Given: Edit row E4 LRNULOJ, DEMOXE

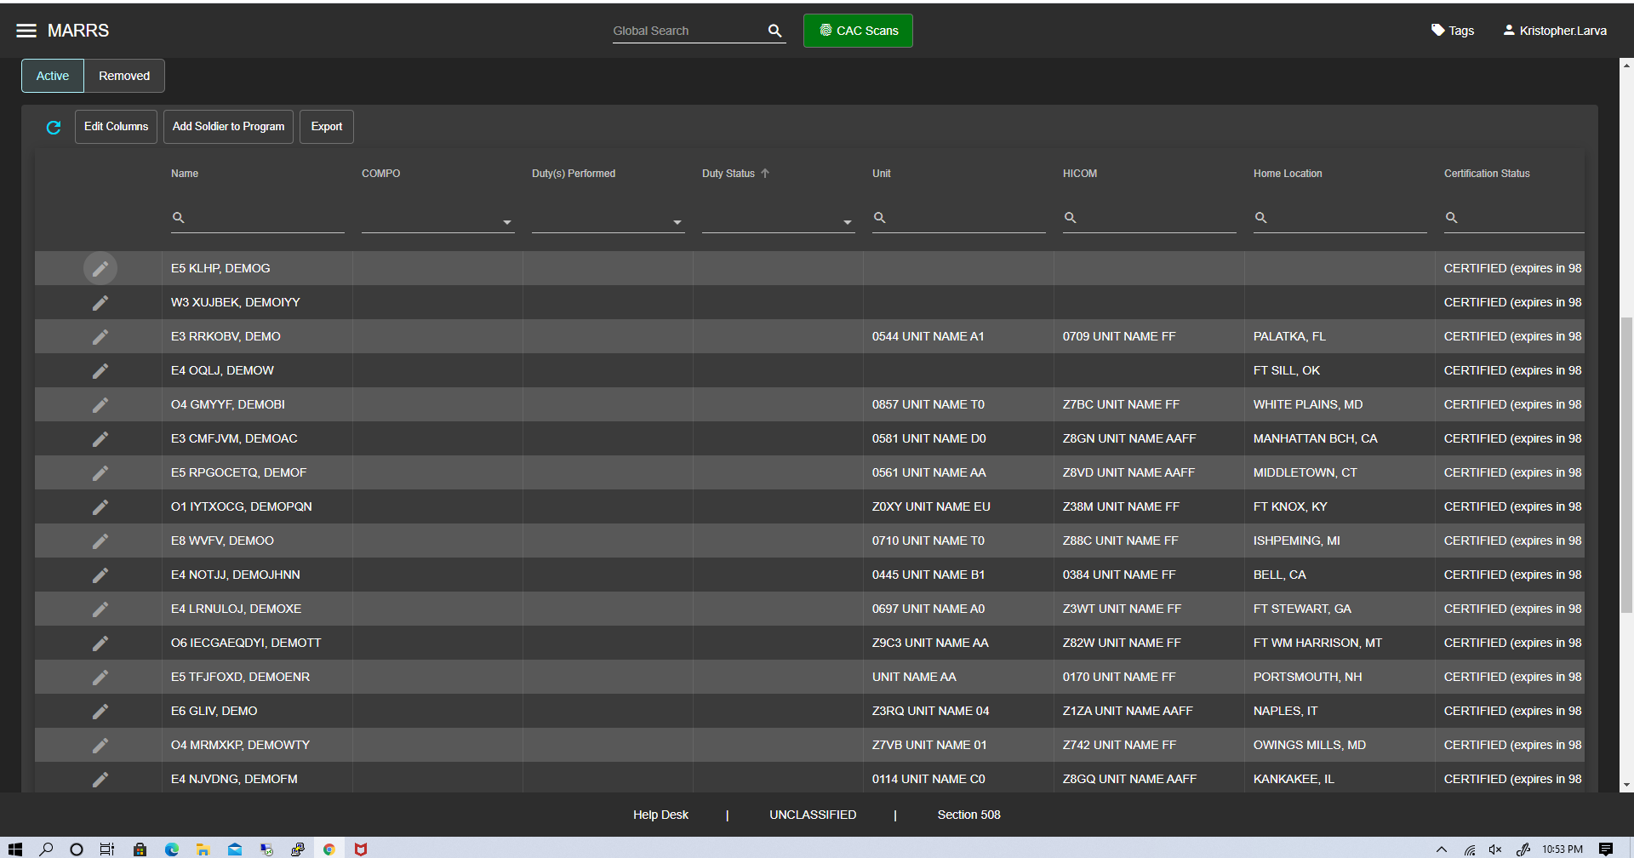Looking at the screenshot, I should coord(100,609).
